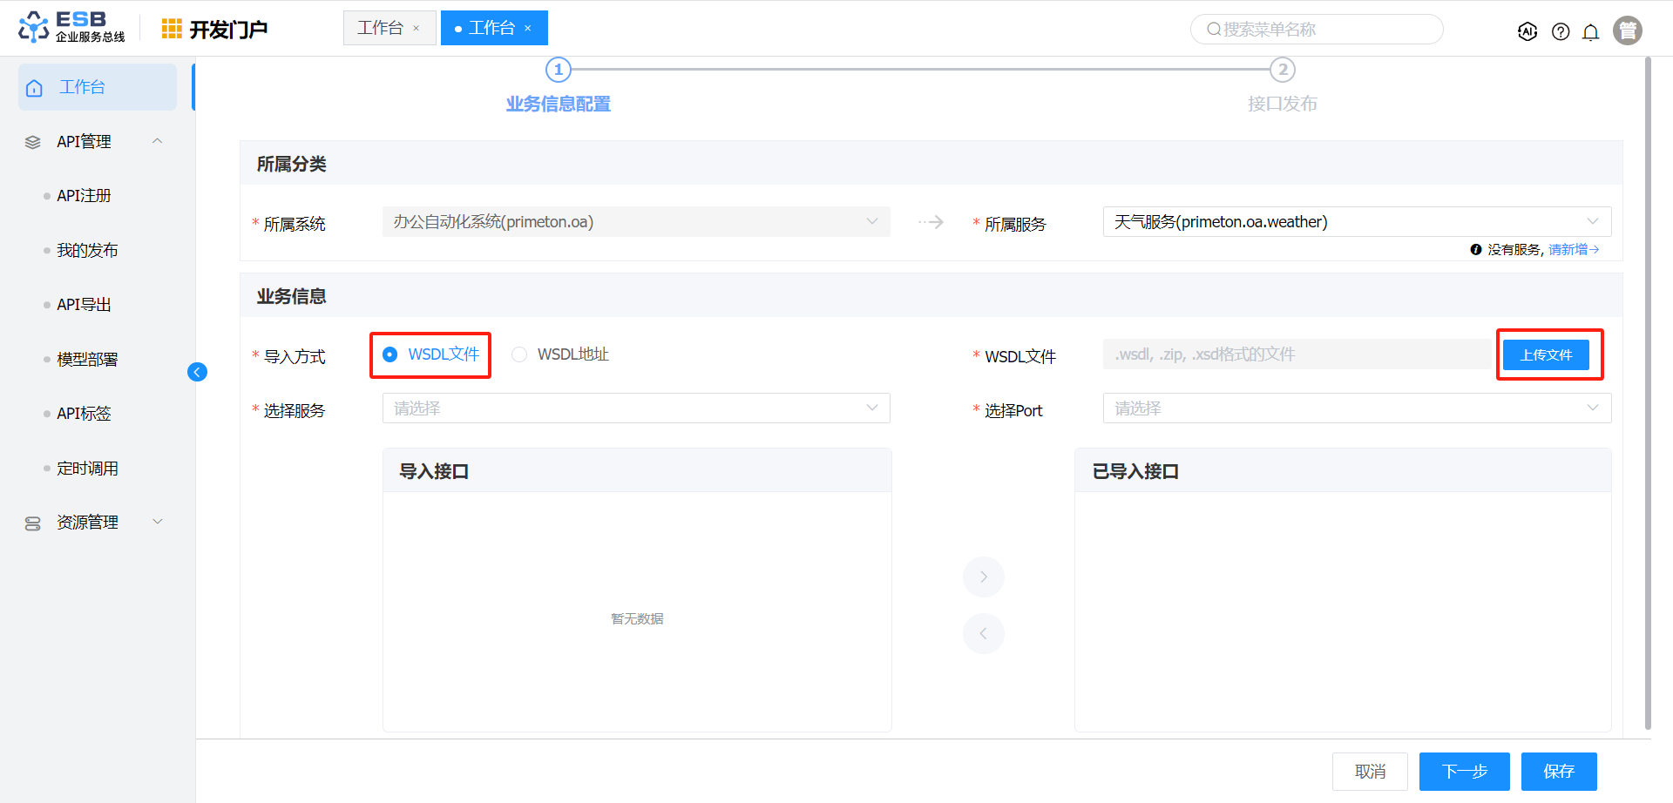Screen dimensions: 1673x803
Task: Open API注册 in sidebar
Action: point(84,196)
